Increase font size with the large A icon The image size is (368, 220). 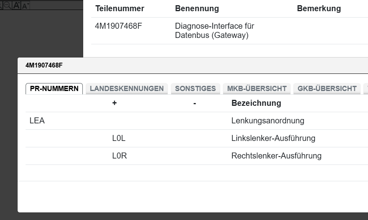(x=17, y=5)
